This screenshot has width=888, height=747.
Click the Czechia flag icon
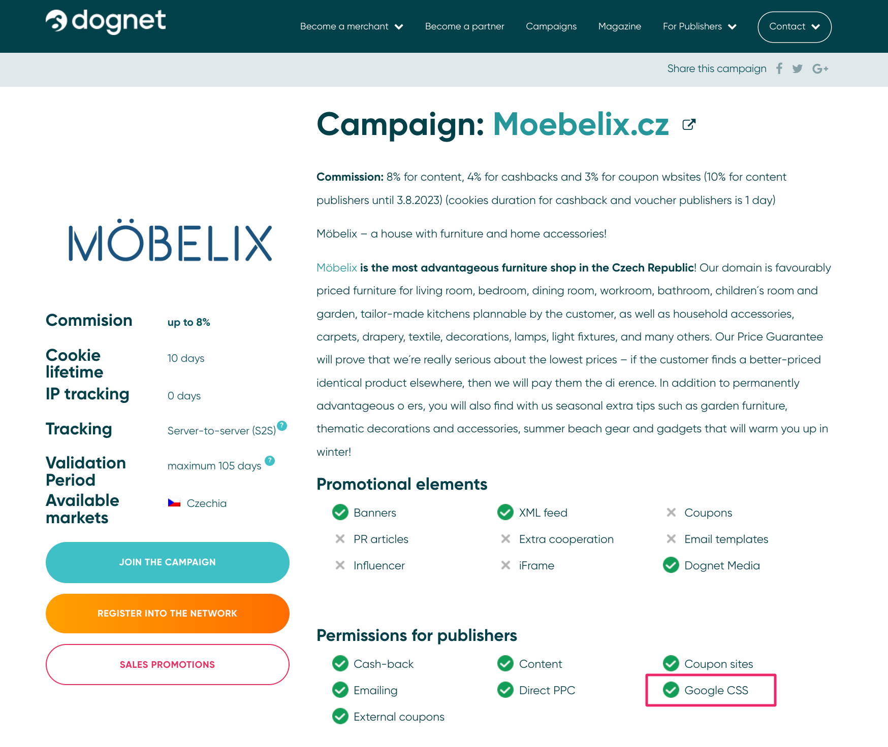click(174, 503)
